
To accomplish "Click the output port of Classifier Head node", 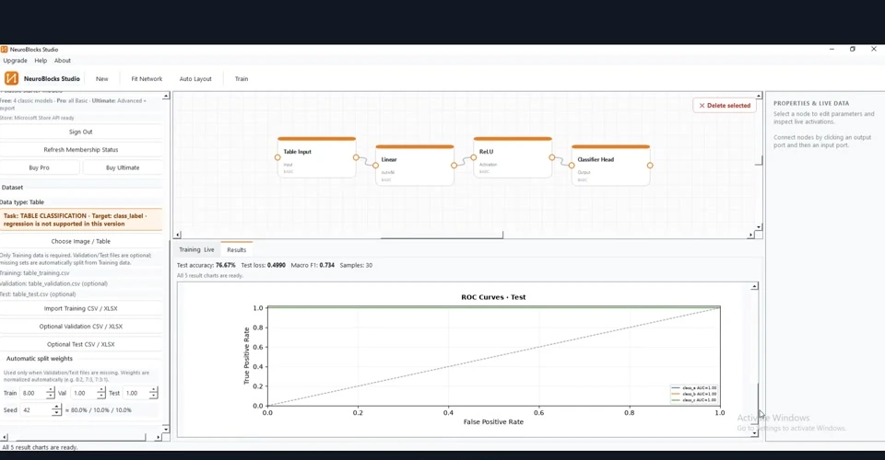I will 650,166.
